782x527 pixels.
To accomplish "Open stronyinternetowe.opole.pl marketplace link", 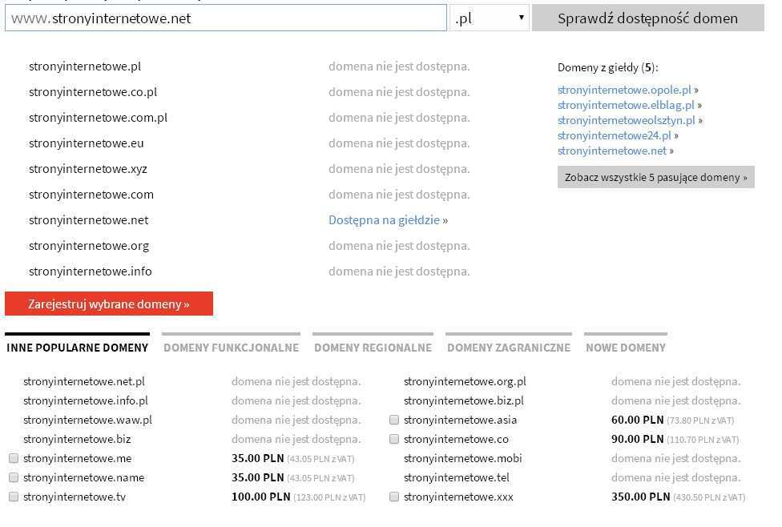I will (624, 91).
